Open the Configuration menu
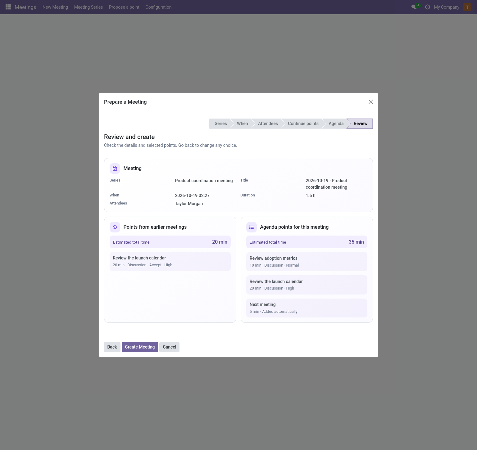This screenshot has width=477, height=450. (x=158, y=7)
